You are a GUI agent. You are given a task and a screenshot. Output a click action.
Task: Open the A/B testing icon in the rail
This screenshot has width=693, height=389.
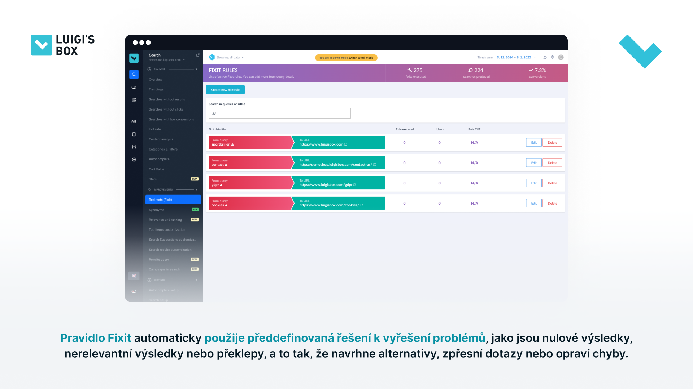tap(134, 121)
